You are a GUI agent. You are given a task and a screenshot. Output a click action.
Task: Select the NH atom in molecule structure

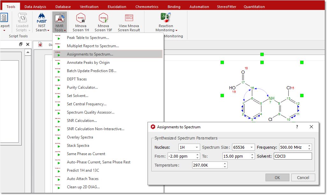click(271, 98)
